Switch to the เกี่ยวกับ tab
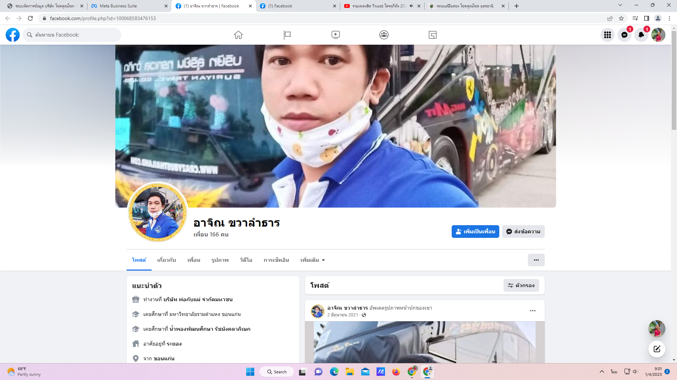Screen dimensions: 677x380 (x=166, y=260)
